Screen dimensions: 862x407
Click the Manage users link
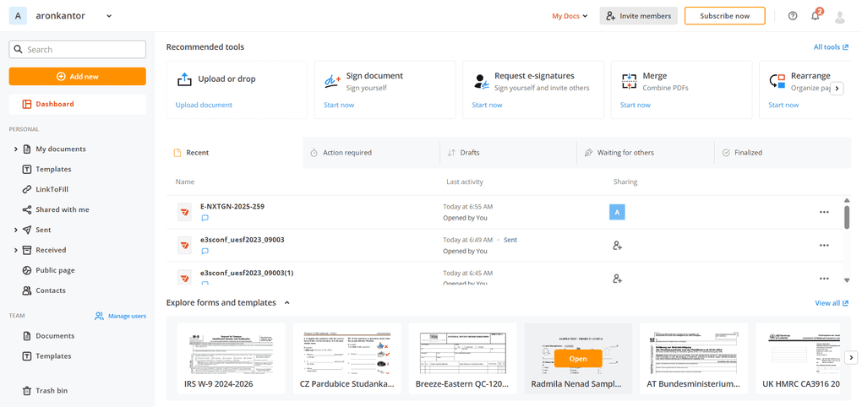120,316
